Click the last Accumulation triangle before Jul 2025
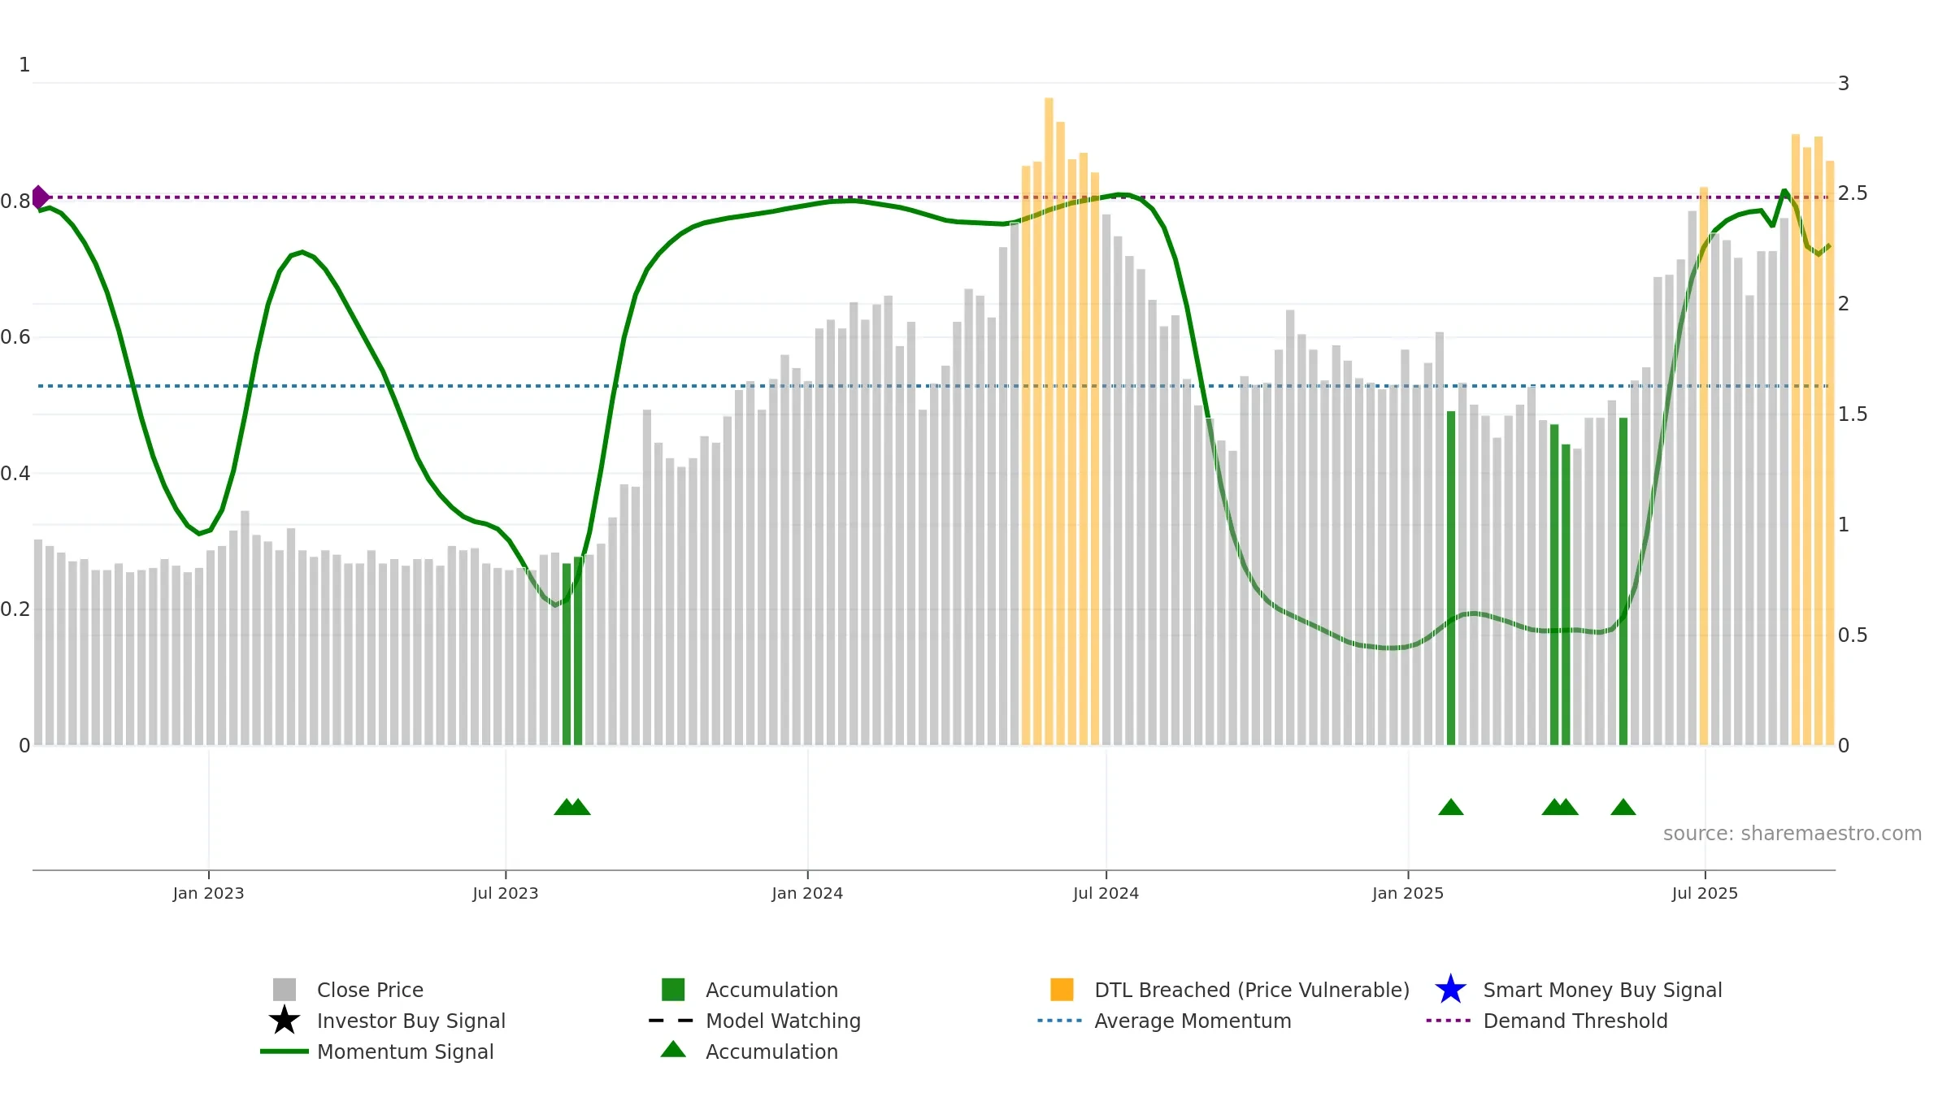This screenshot has height=1097, width=1951. coord(1623,807)
